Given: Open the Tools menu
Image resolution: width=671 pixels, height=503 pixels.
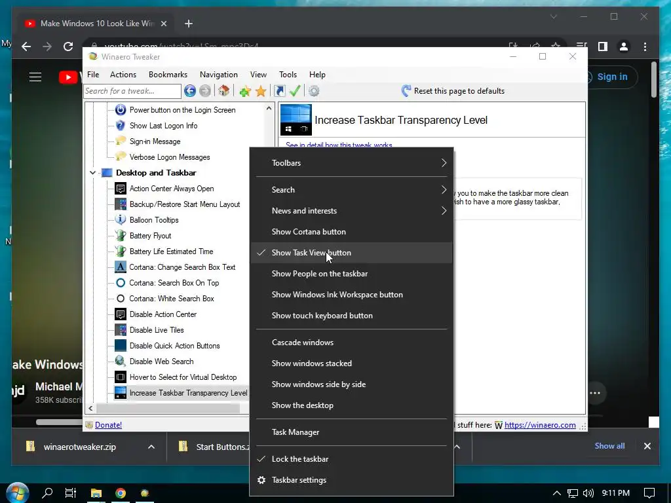Looking at the screenshot, I should point(288,75).
